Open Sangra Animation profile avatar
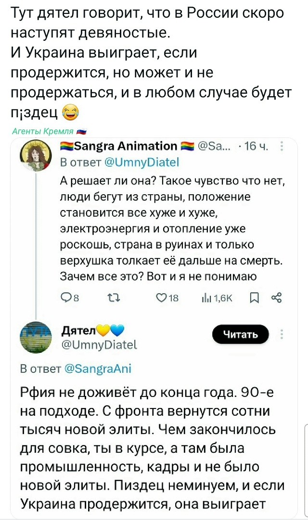The image size is (308, 520). [x=35, y=155]
